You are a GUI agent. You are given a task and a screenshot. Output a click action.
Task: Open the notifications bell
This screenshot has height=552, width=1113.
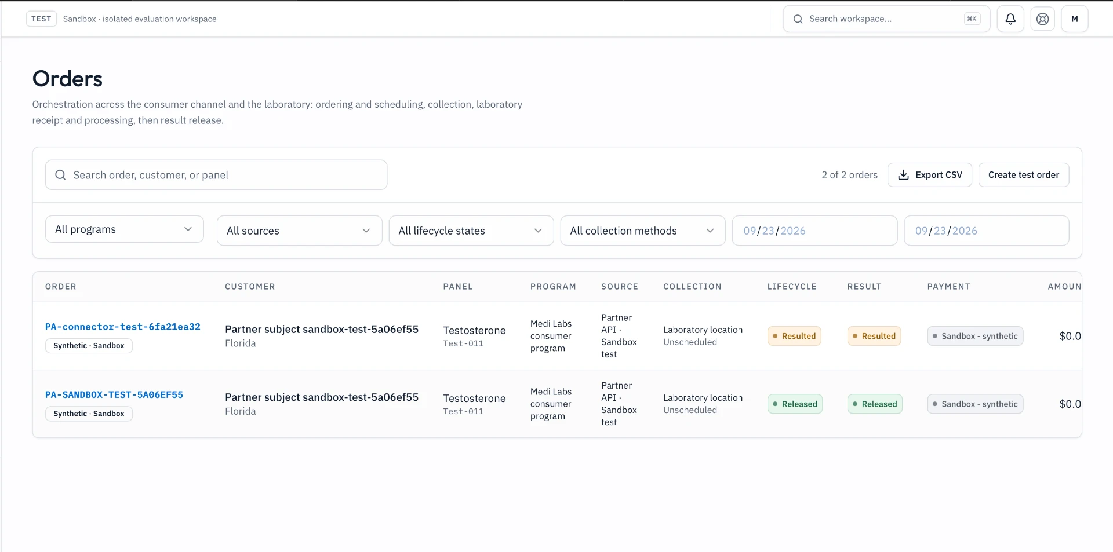point(1010,19)
